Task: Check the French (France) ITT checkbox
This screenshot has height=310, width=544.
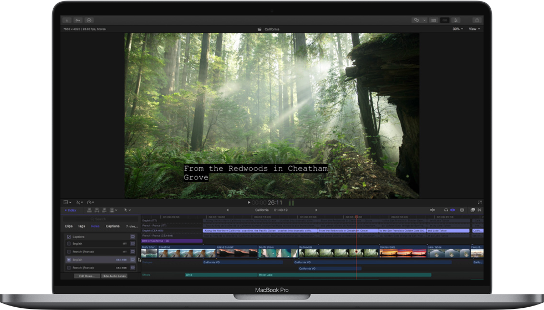Action: (x=69, y=251)
